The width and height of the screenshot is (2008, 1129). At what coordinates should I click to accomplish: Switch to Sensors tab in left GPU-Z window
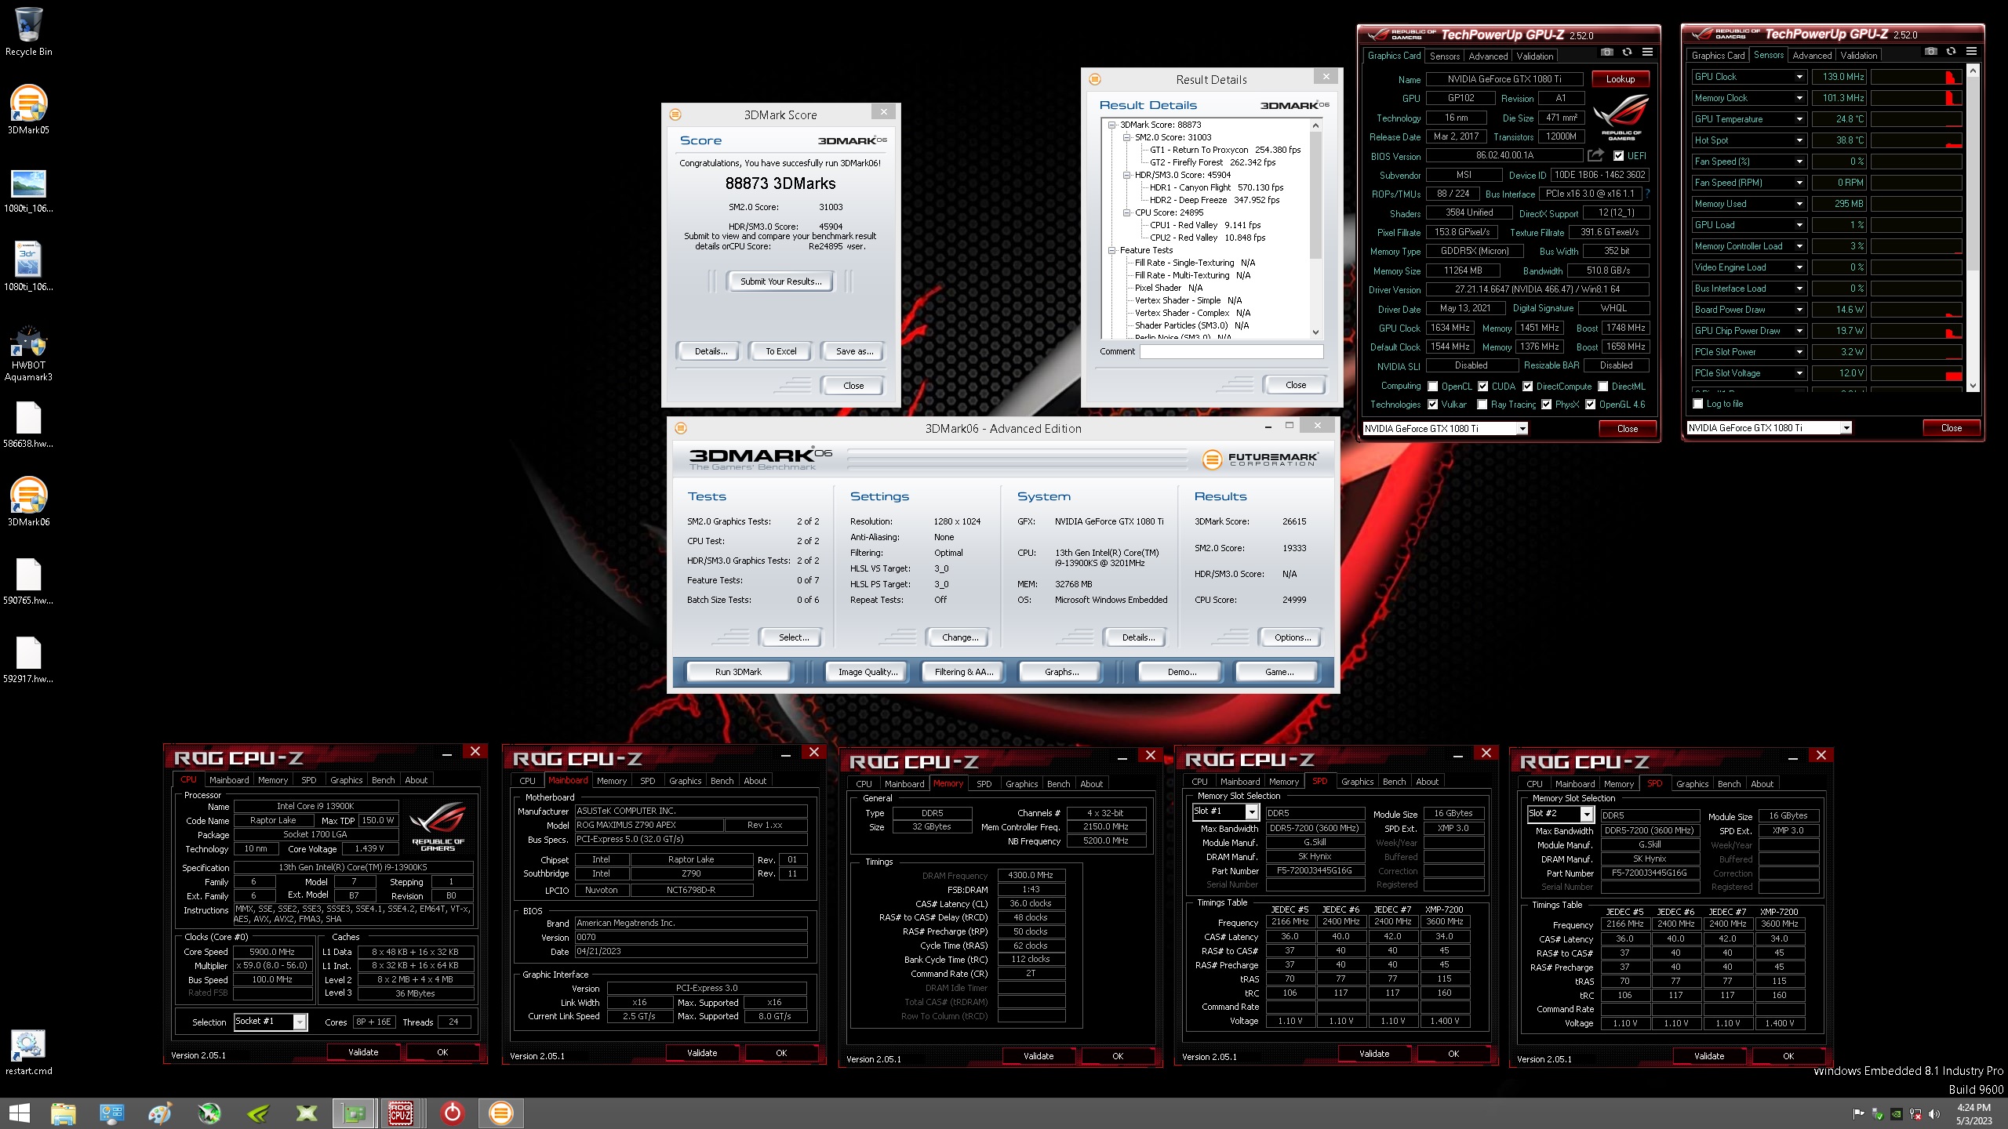point(1445,56)
